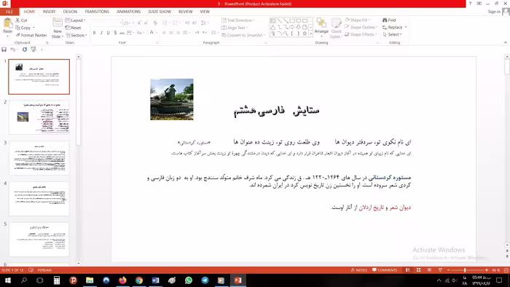The width and height of the screenshot is (510, 287).
Task: Expand the shapes gallery more arrow
Action: (x=310, y=34)
